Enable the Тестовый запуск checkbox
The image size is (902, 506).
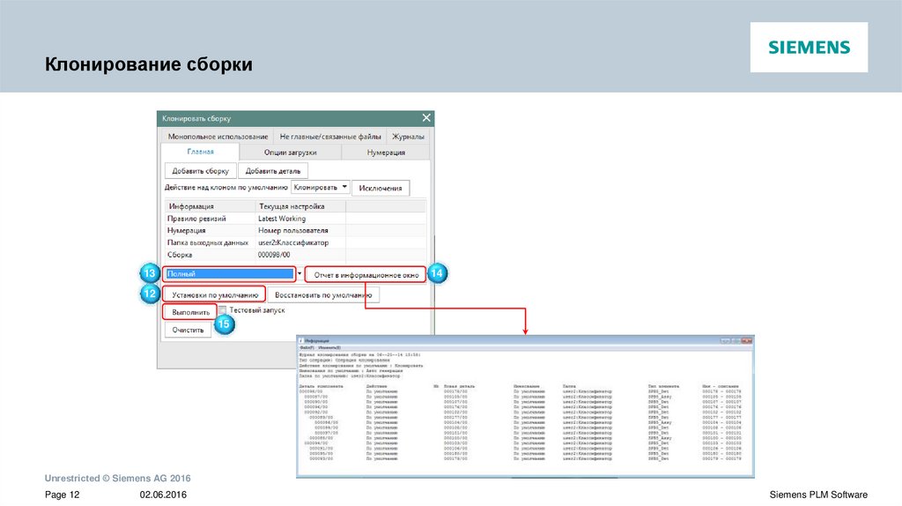(x=224, y=310)
